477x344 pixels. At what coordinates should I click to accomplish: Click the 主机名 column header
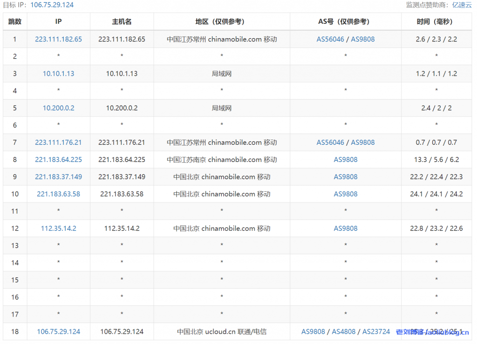coord(122,21)
